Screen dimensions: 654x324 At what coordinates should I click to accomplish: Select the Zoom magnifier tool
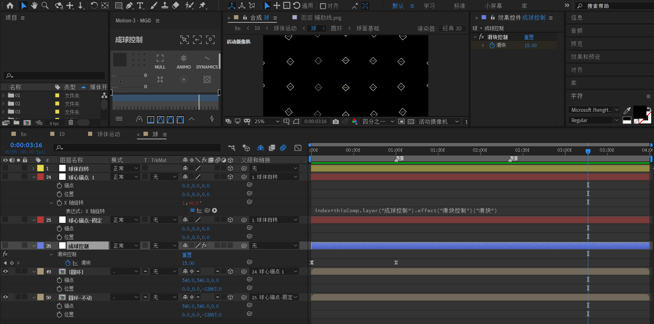[x=45, y=6]
